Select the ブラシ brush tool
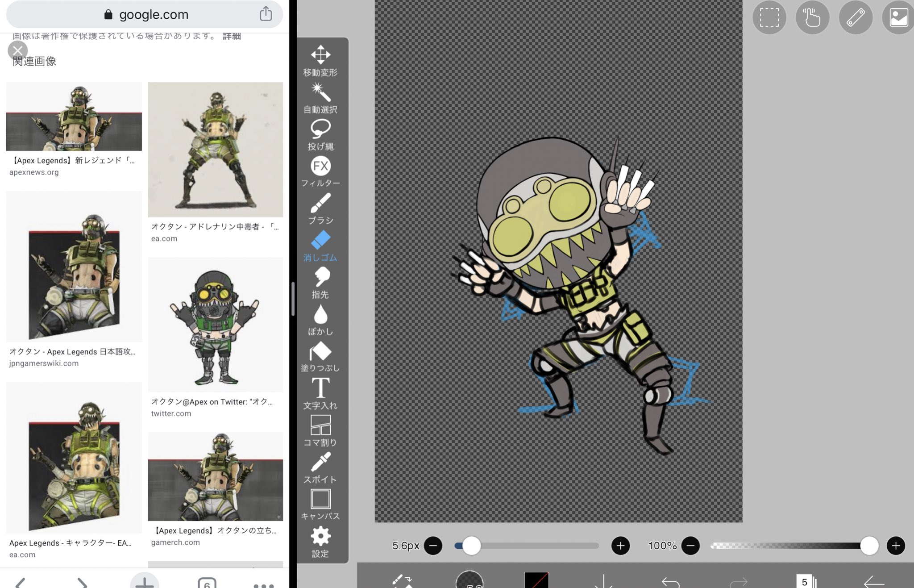Screen dimensions: 914x588 point(320,209)
